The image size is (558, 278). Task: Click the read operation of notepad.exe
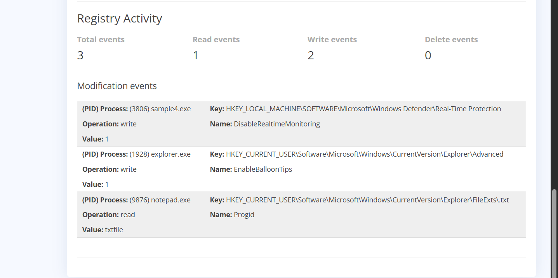[x=128, y=215]
